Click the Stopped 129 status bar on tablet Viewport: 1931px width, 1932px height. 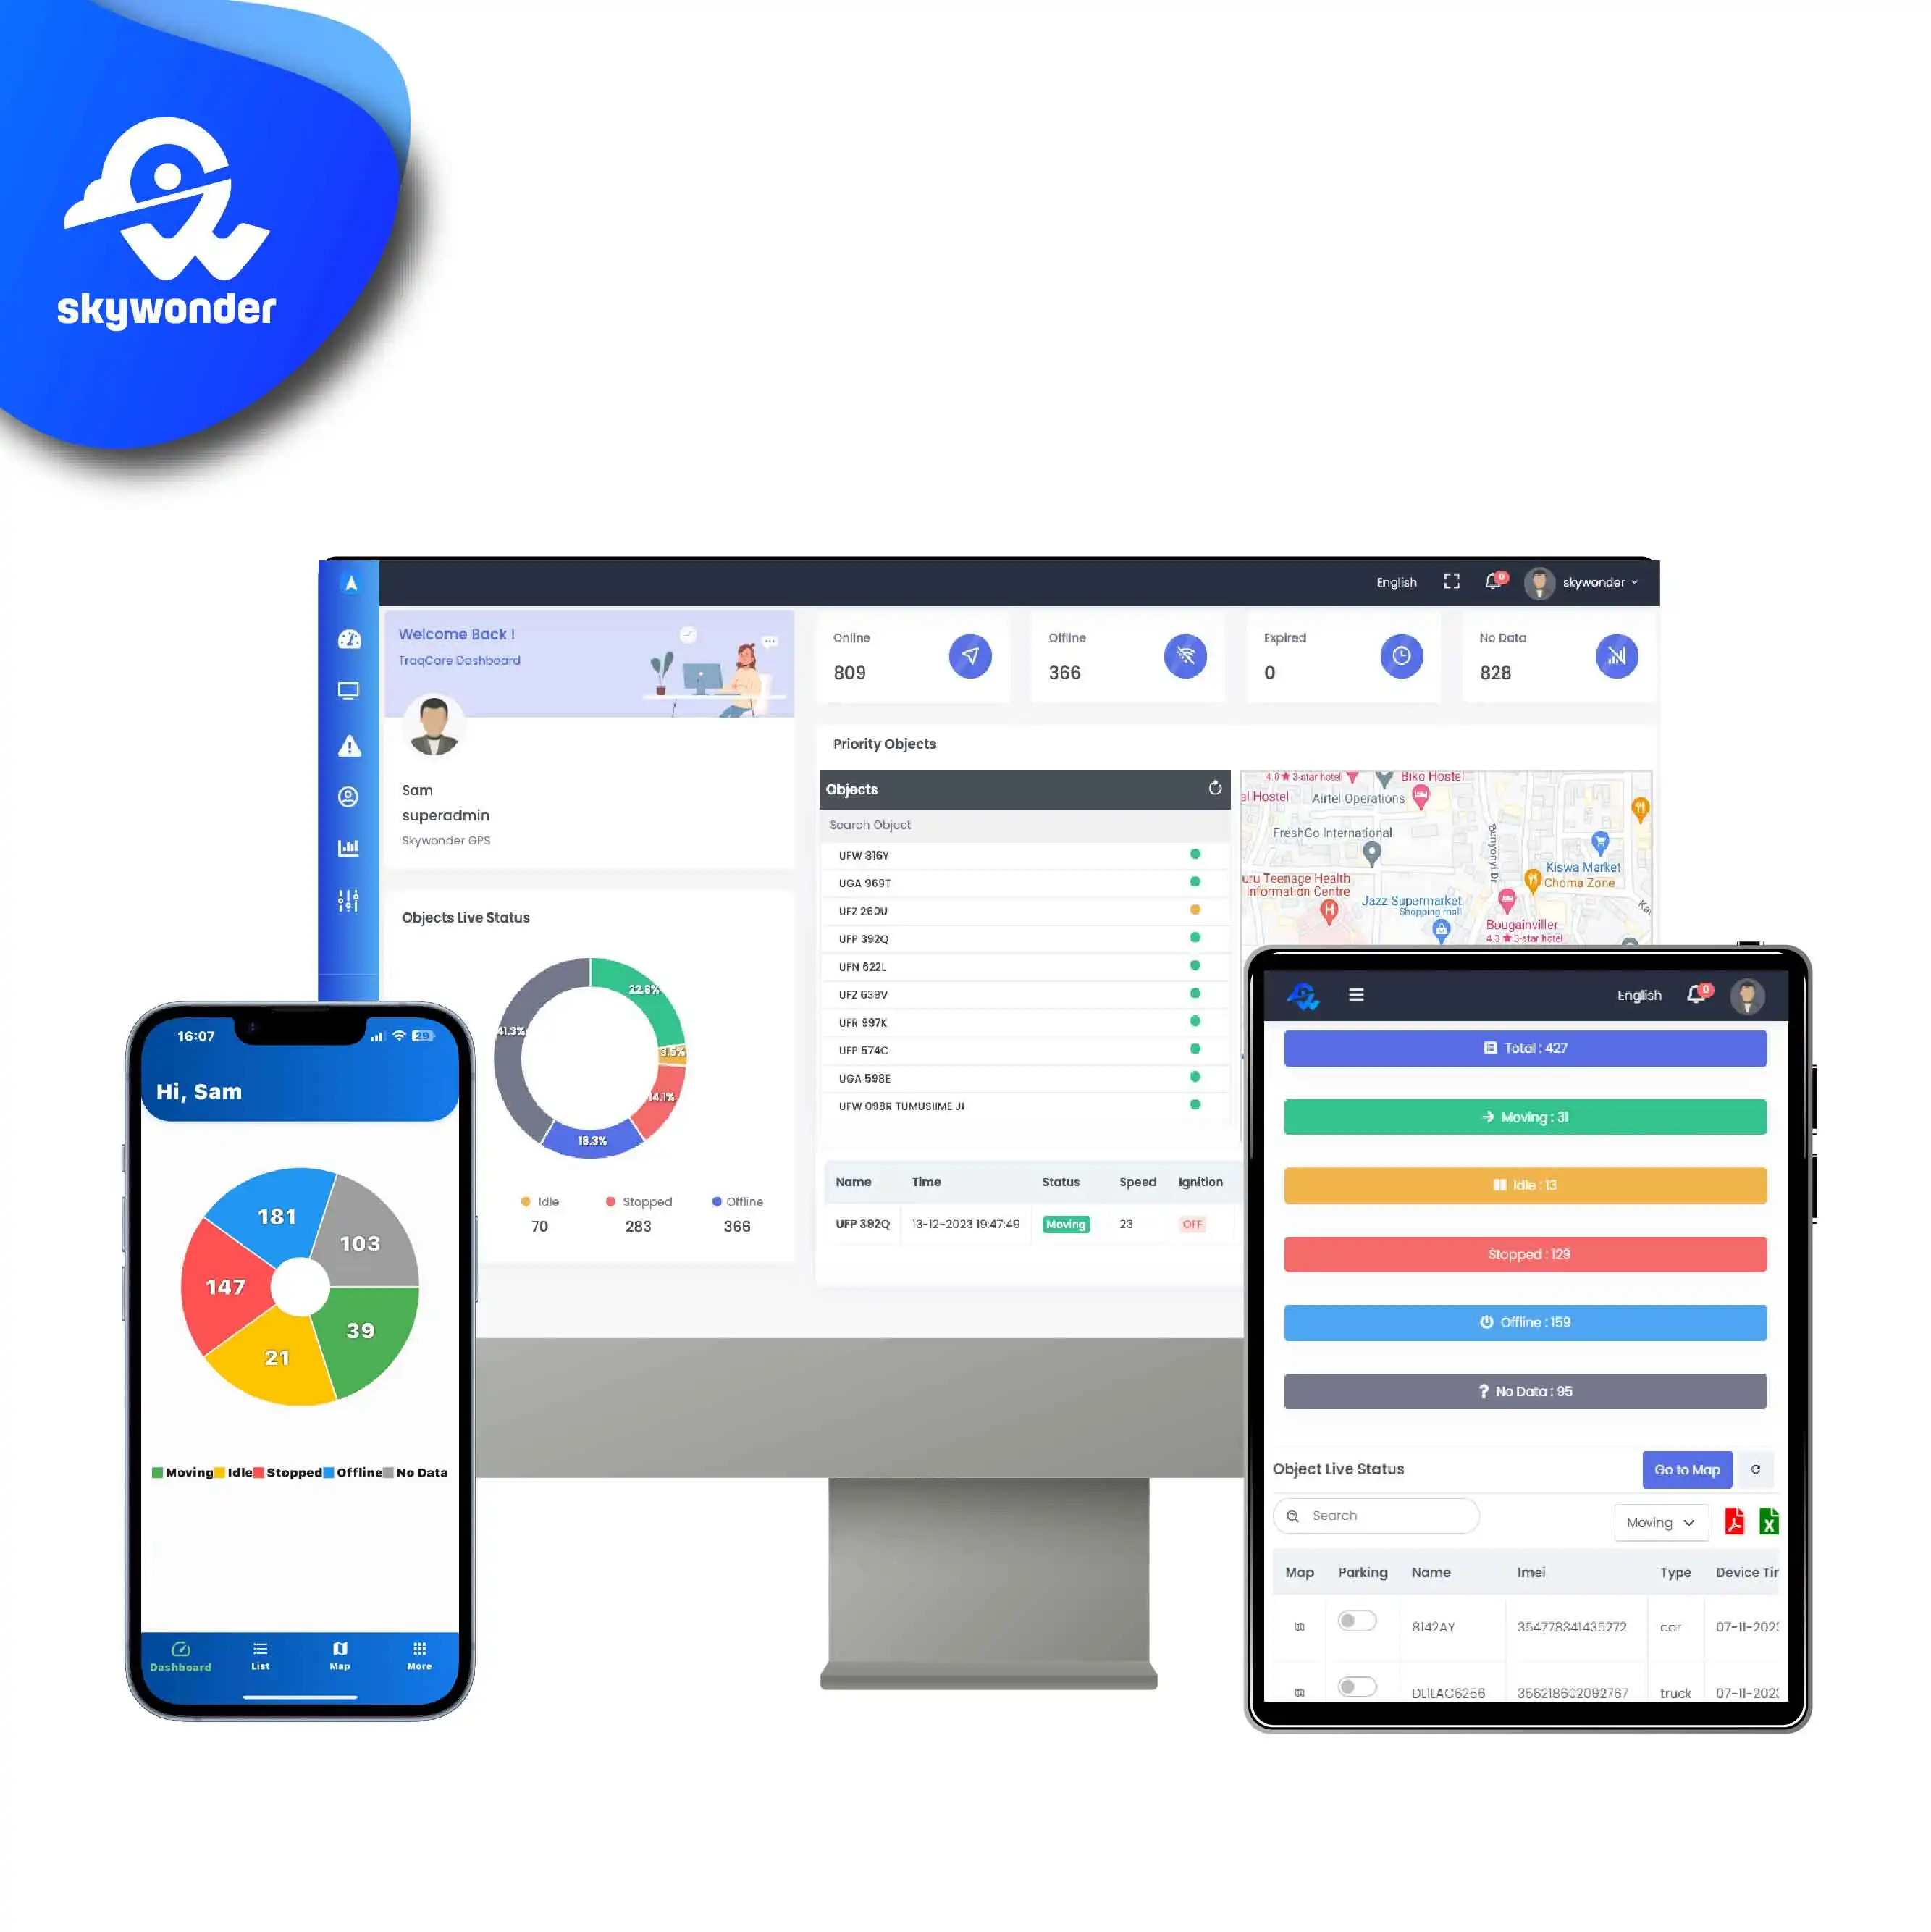[1523, 1254]
